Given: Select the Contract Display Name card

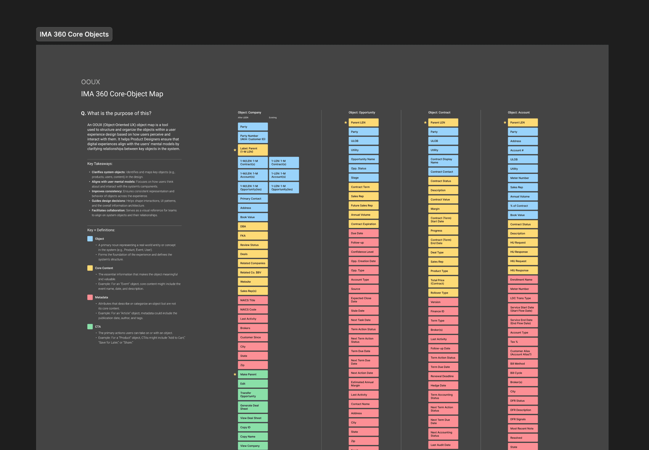Looking at the screenshot, I should coord(443,161).
